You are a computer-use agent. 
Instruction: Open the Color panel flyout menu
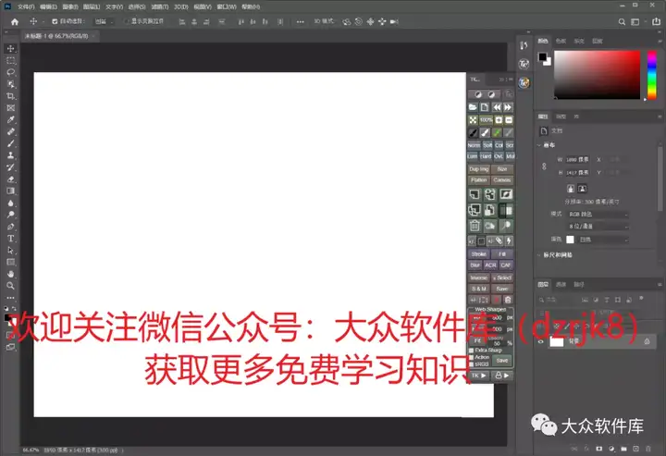660,42
